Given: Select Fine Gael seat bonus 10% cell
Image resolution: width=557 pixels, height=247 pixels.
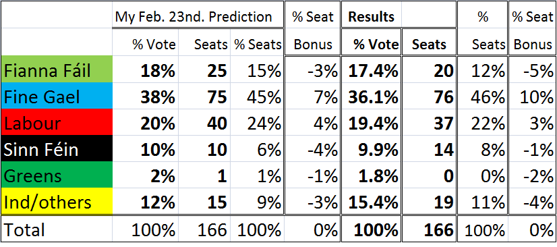Looking at the screenshot, I should [x=533, y=95].
